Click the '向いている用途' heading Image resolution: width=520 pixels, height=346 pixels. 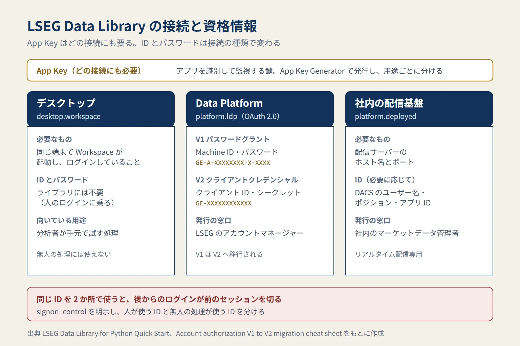[61, 220]
